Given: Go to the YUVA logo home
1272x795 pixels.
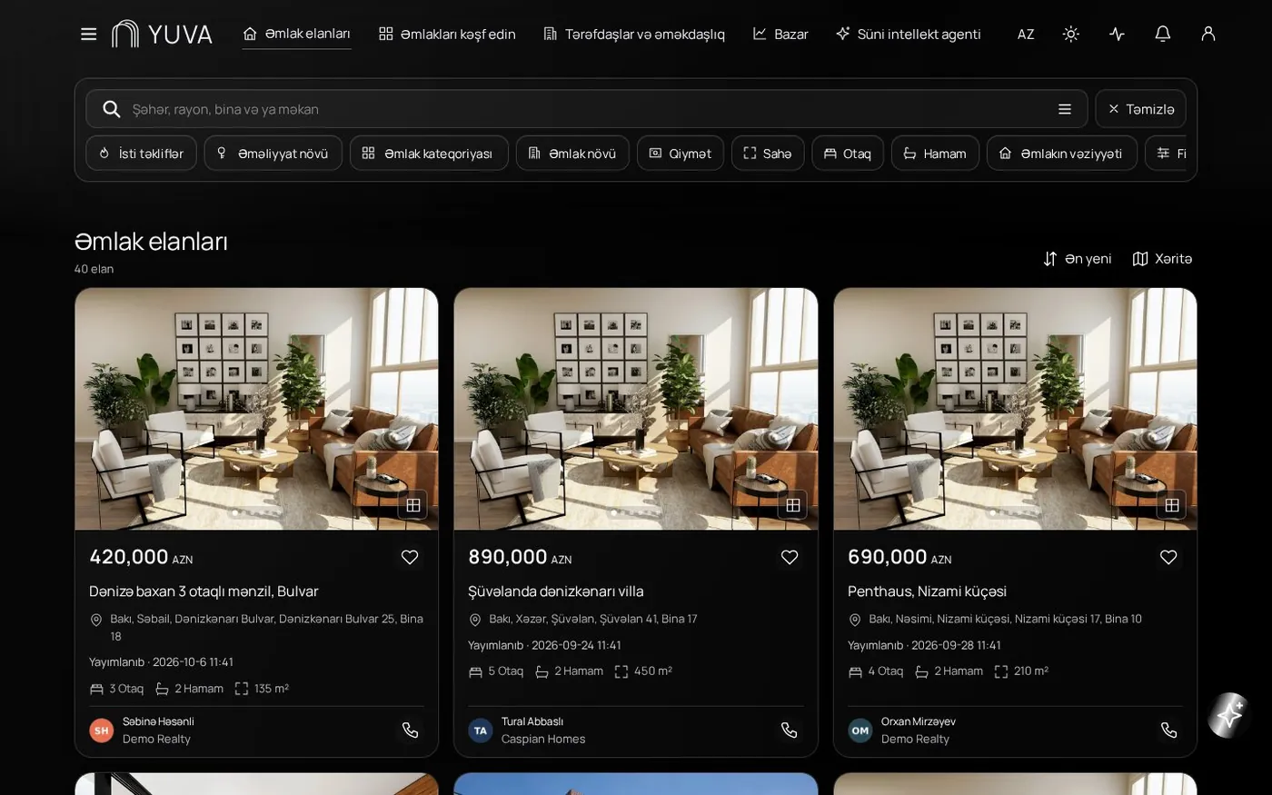Looking at the screenshot, I should pos(162,34).
